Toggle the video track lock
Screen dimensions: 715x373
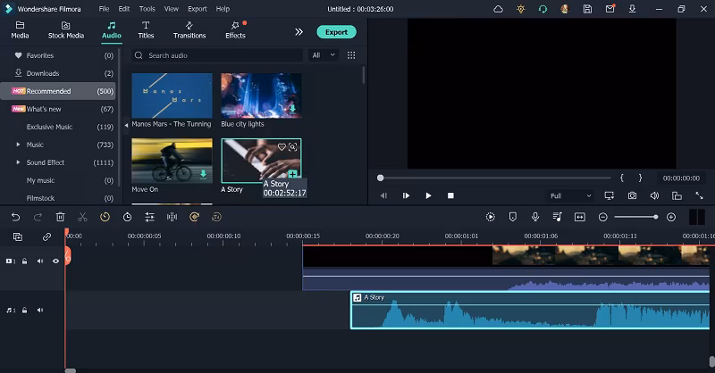click(x=25, y=261)
